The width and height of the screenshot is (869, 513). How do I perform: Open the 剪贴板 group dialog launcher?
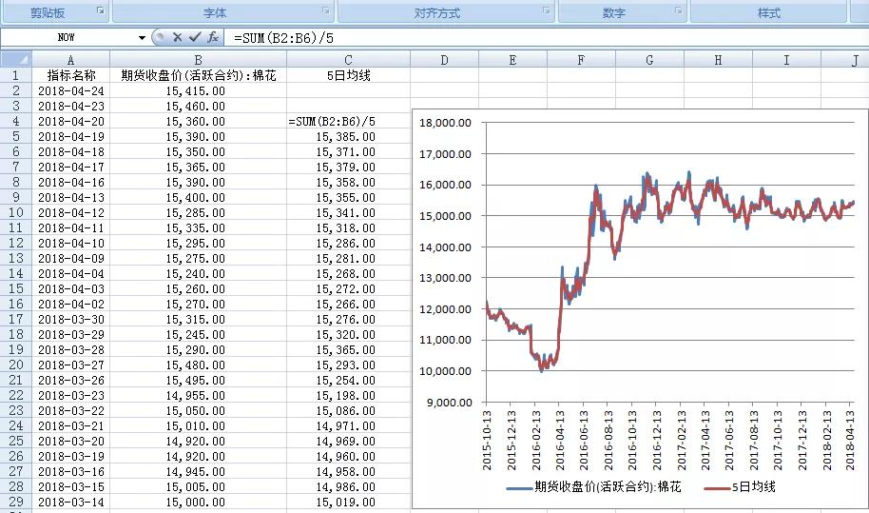click(101, 10)
